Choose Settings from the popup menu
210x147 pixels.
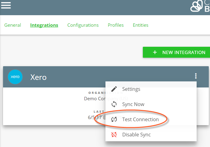151,89
